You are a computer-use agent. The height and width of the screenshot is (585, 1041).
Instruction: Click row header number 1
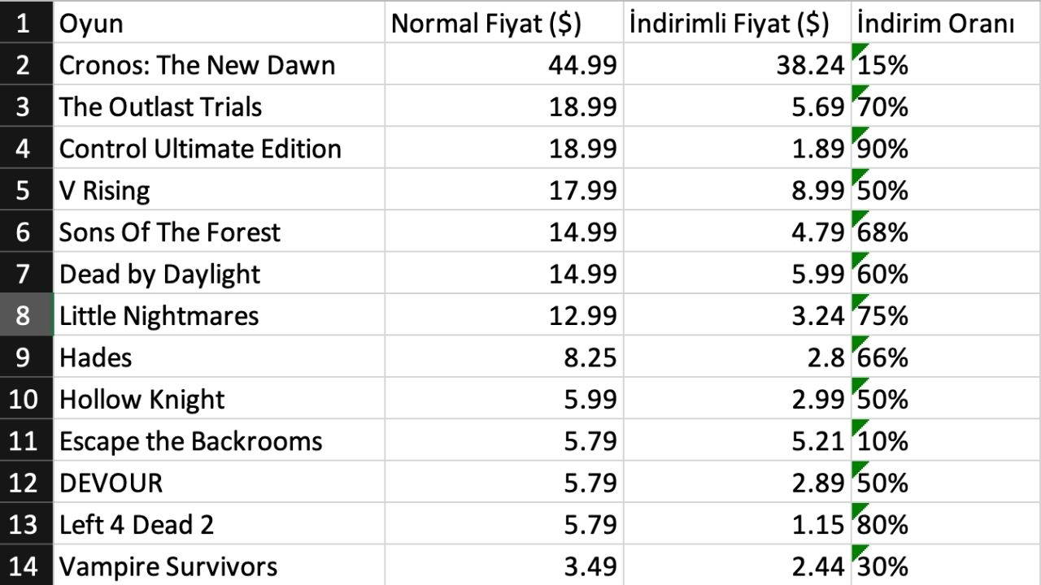click(23, 24)
